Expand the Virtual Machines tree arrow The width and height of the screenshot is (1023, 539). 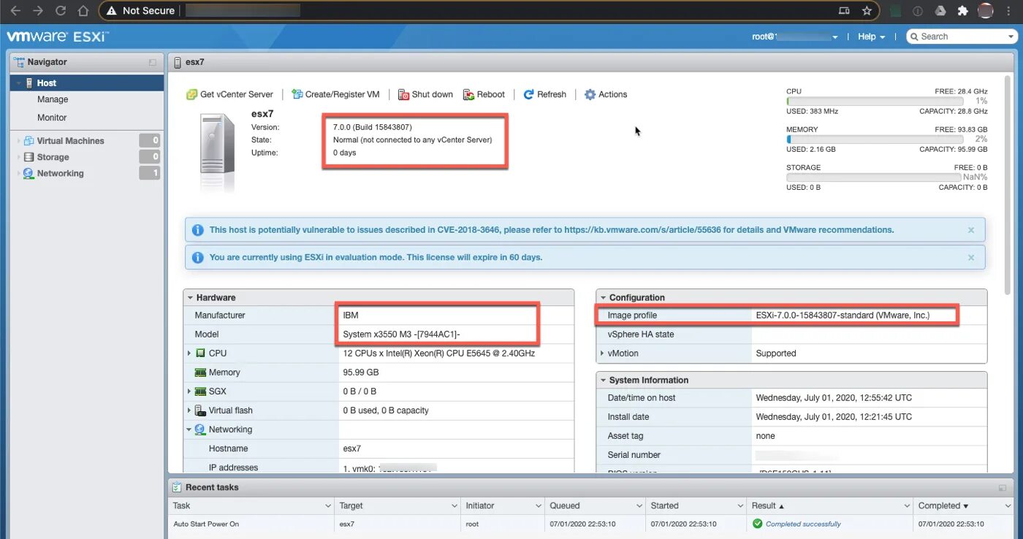point(18,141)
